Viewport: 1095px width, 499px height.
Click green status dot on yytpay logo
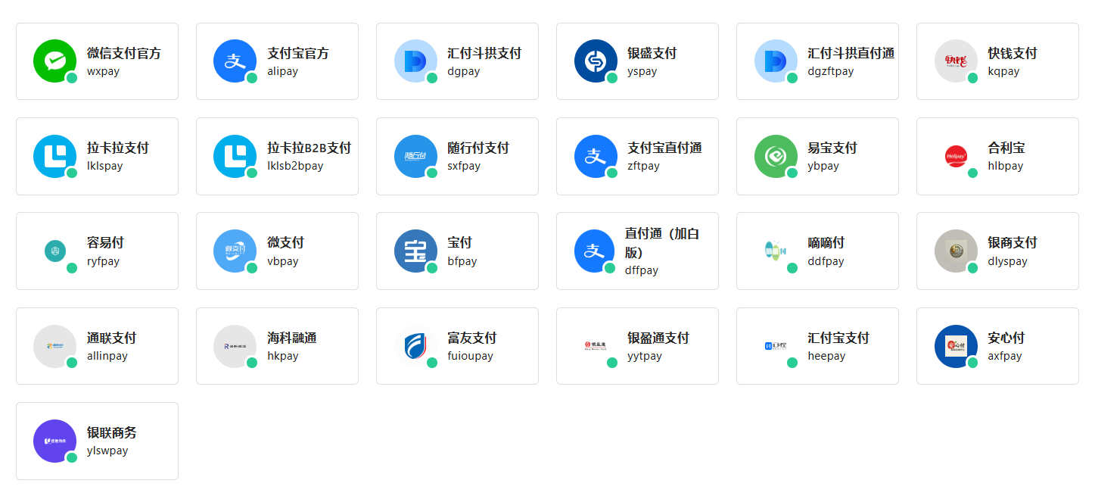coord(612,363)
